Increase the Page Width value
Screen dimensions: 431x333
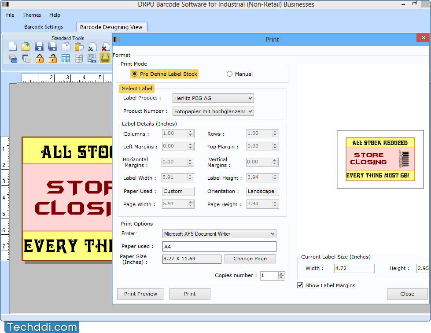(191, 202)
